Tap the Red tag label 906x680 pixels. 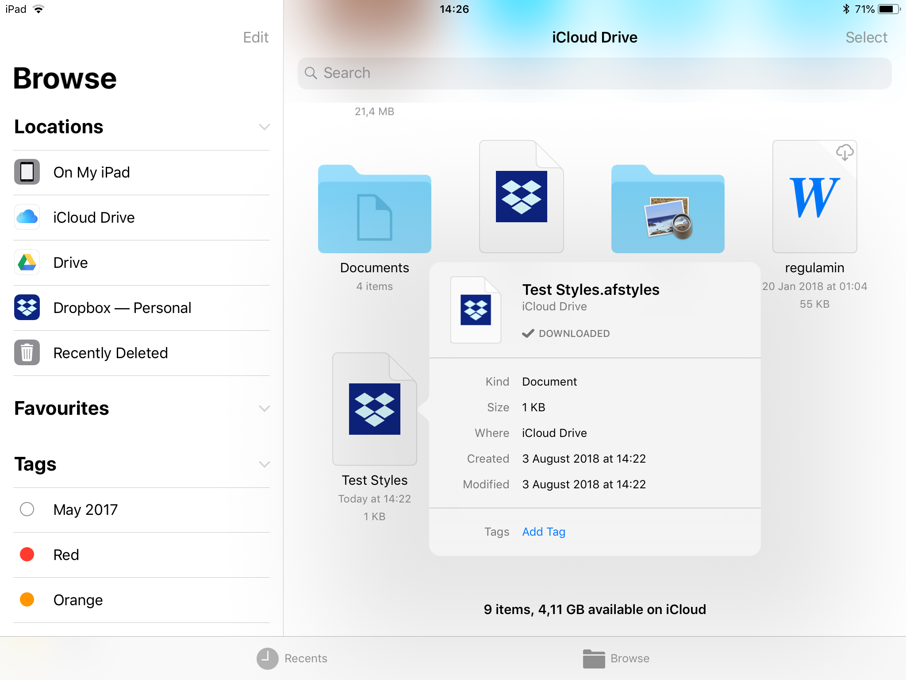(66, 555)
